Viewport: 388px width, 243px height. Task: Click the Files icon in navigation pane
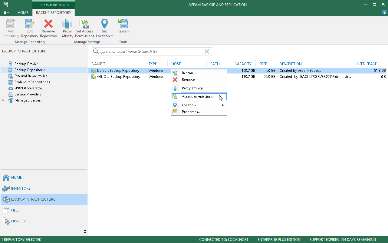click(x=6, y=210)
